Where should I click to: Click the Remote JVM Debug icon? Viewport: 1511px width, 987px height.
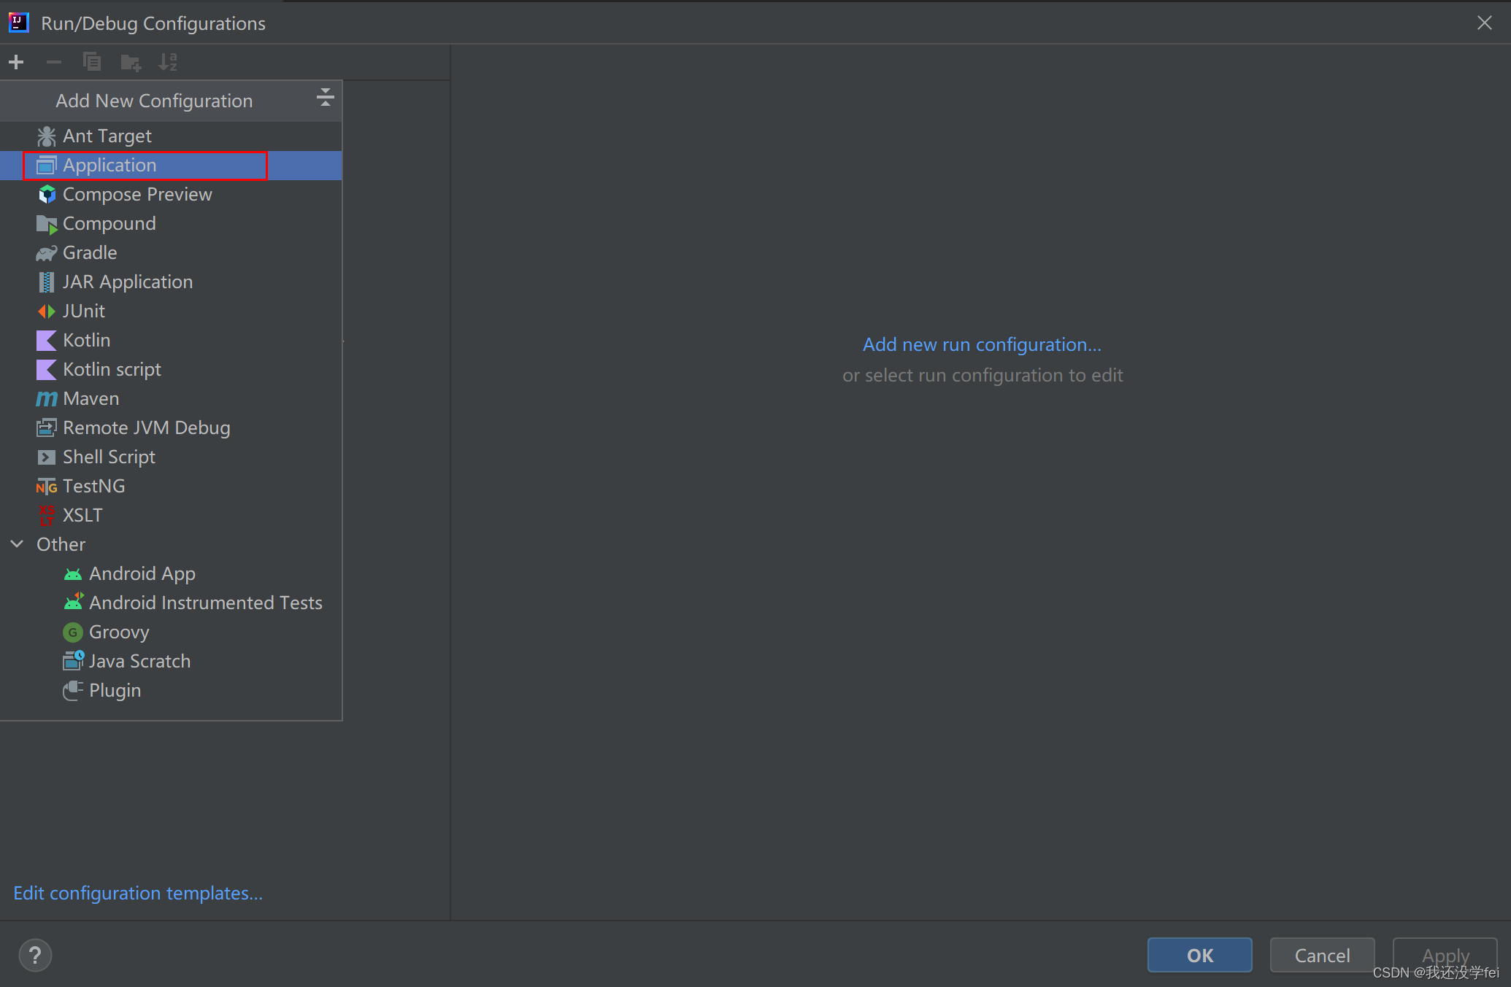click(x=44, y=428)
